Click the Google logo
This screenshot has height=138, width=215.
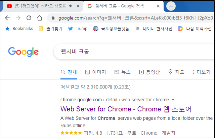(x=23, y=52)
